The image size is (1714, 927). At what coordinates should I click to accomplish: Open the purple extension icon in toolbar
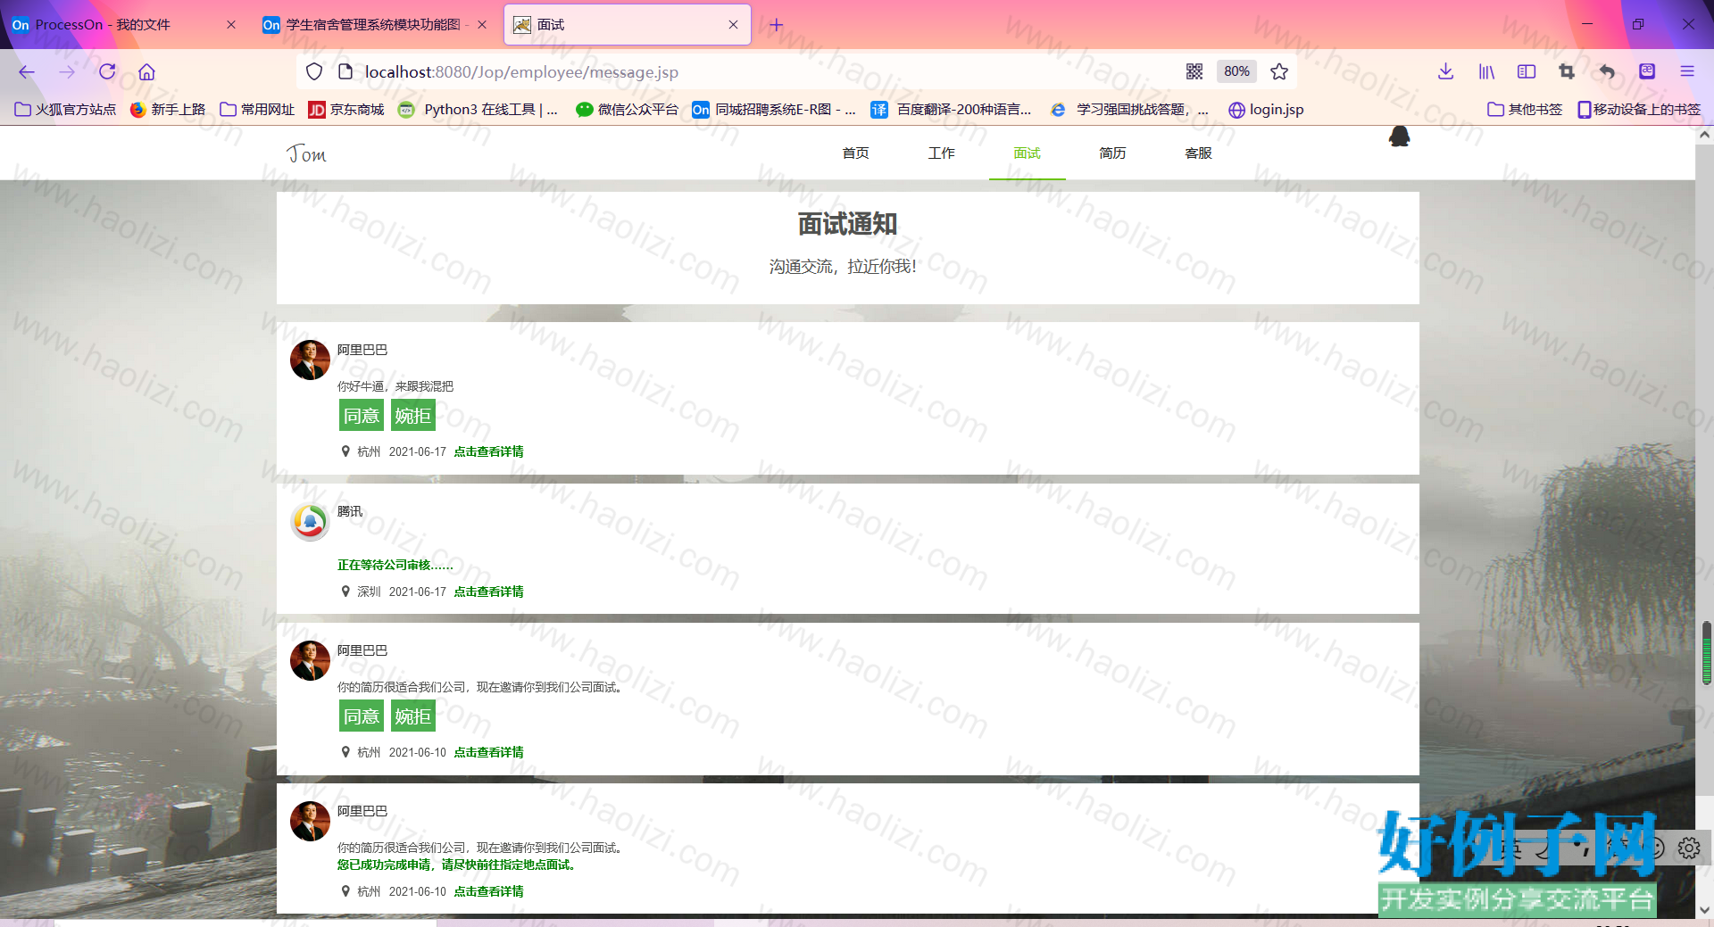tap(1647, 72)
